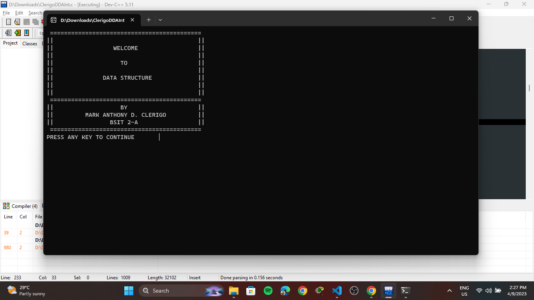Open the File menu in Dev-C++
Image resolution: width=534 pixels, height=300 pixels.
tap(6, 13)
